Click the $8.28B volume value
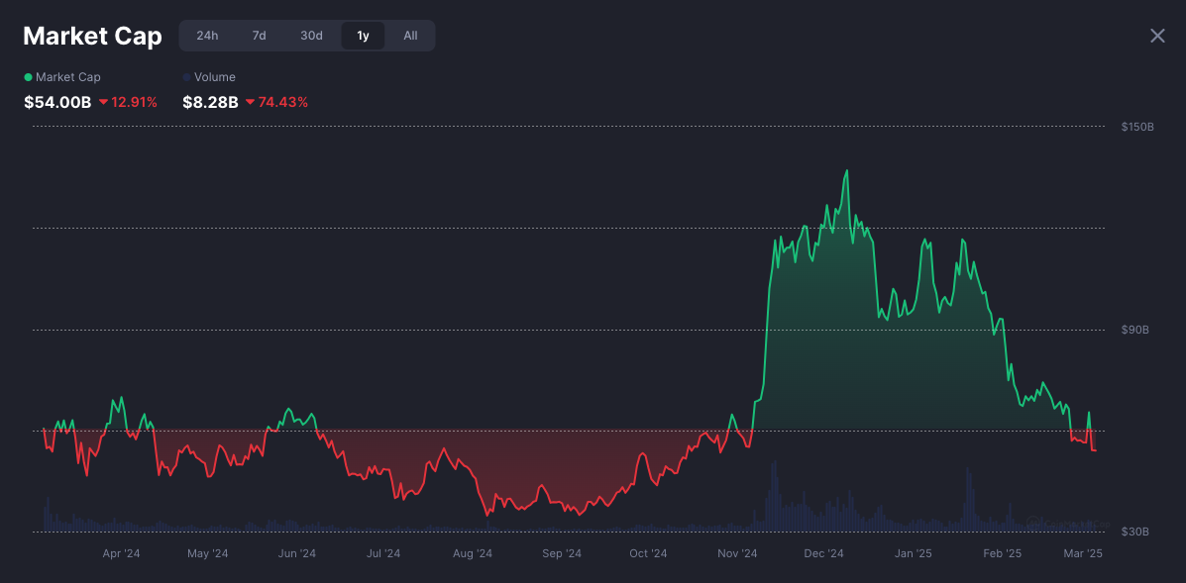The height and width of the screenshot is (583, 1186). click(210, 102)
